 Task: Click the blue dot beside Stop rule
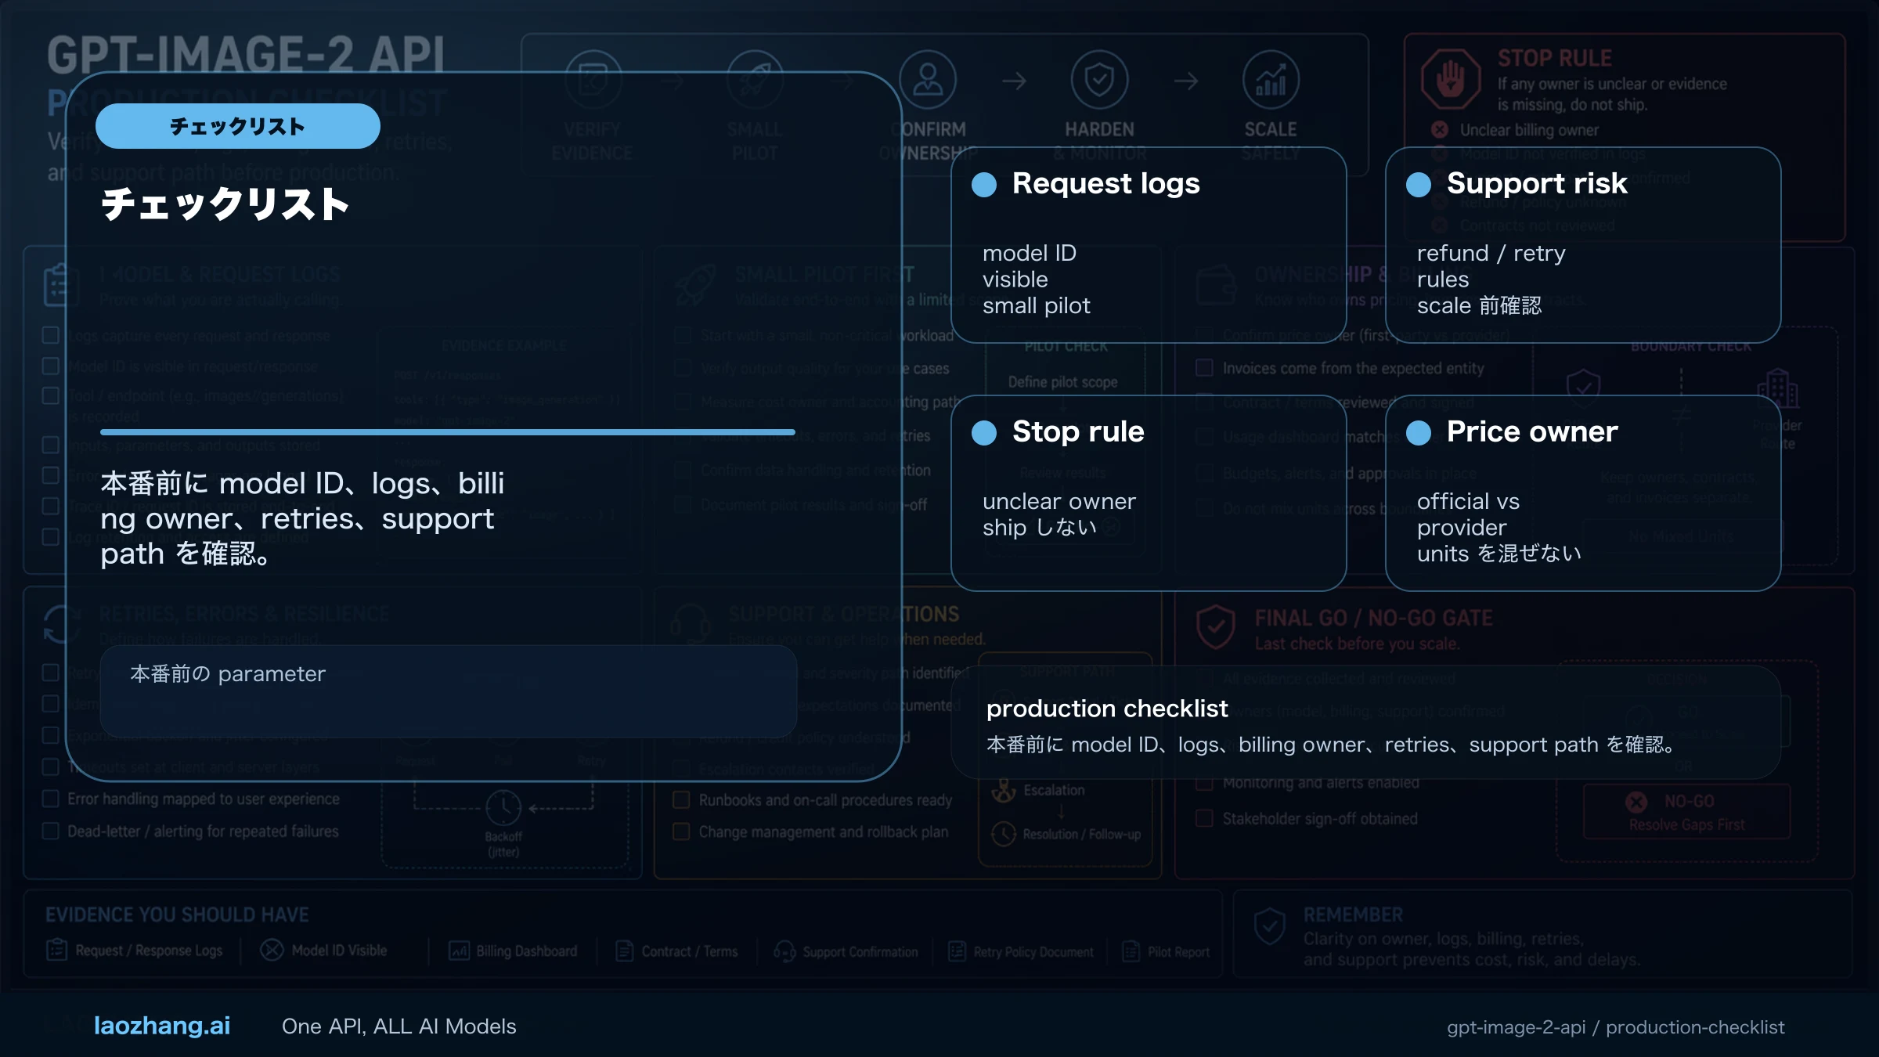[984, 433]
